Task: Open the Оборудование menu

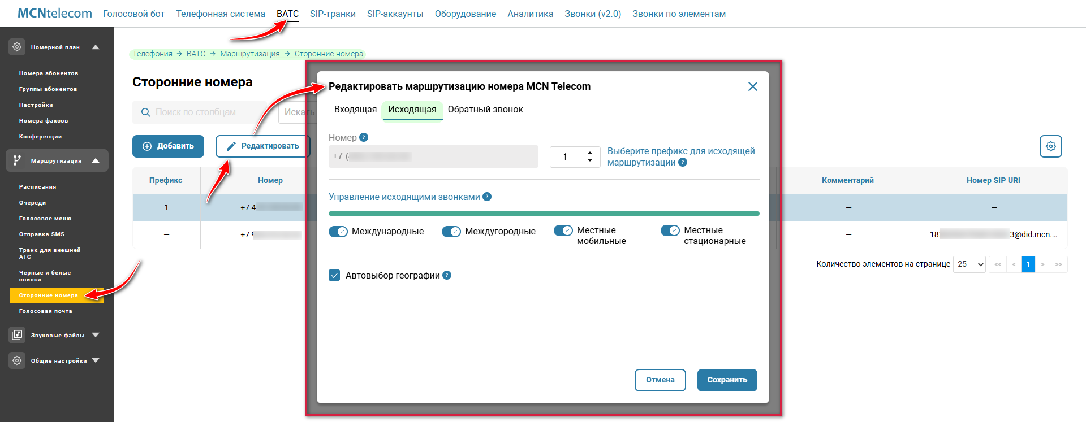Action: point(466,14)
